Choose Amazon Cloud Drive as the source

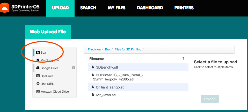click(55, 92)
